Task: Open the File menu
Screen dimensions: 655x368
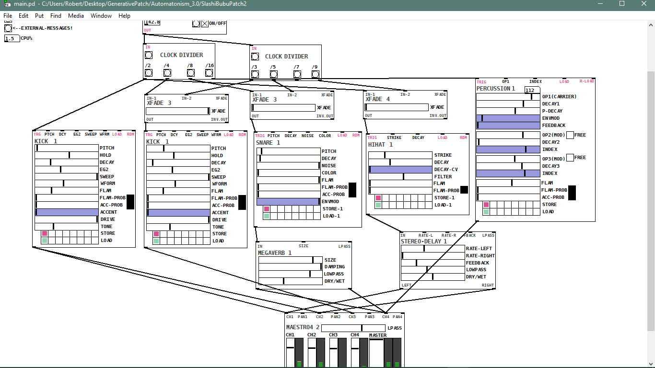Action: [8, 16]
